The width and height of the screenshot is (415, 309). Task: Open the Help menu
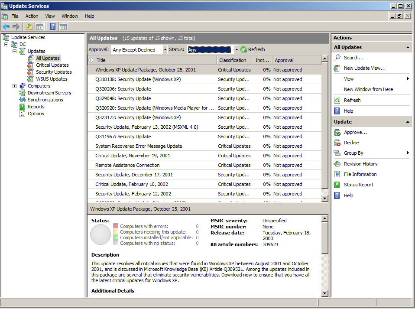pos(90,16)
